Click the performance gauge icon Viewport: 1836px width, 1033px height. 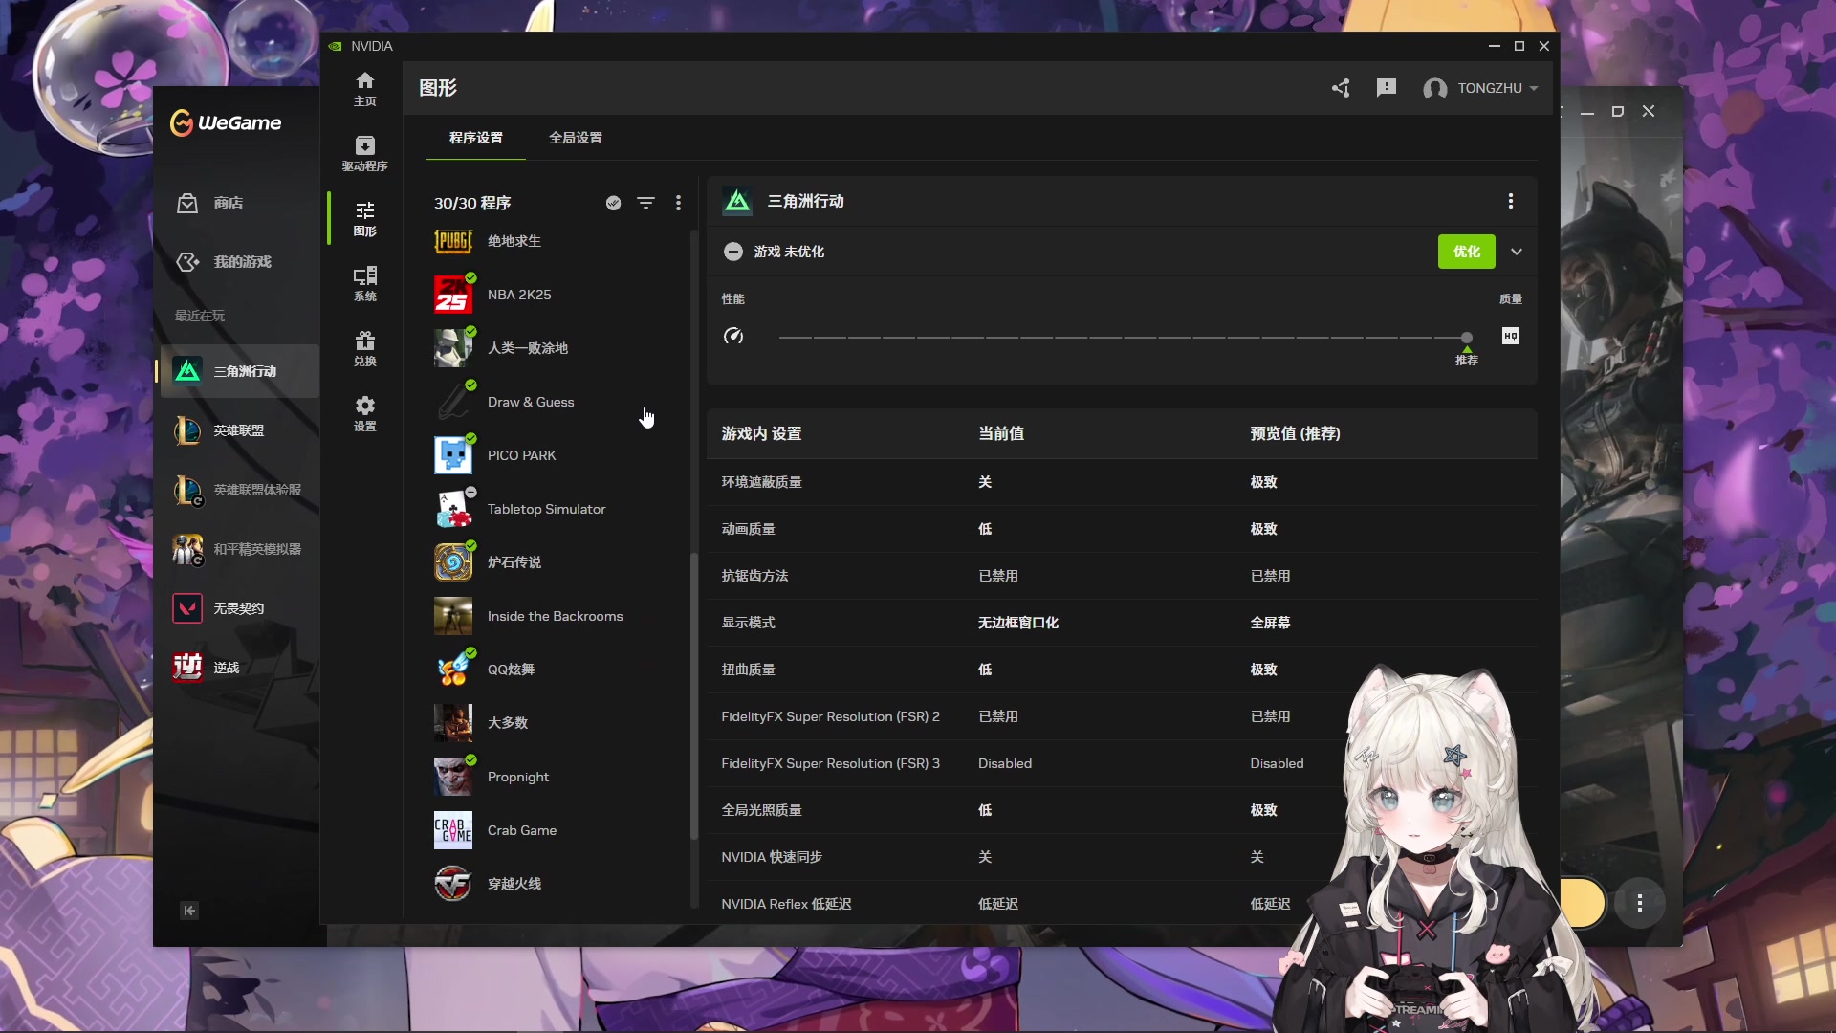coord(733,336)
